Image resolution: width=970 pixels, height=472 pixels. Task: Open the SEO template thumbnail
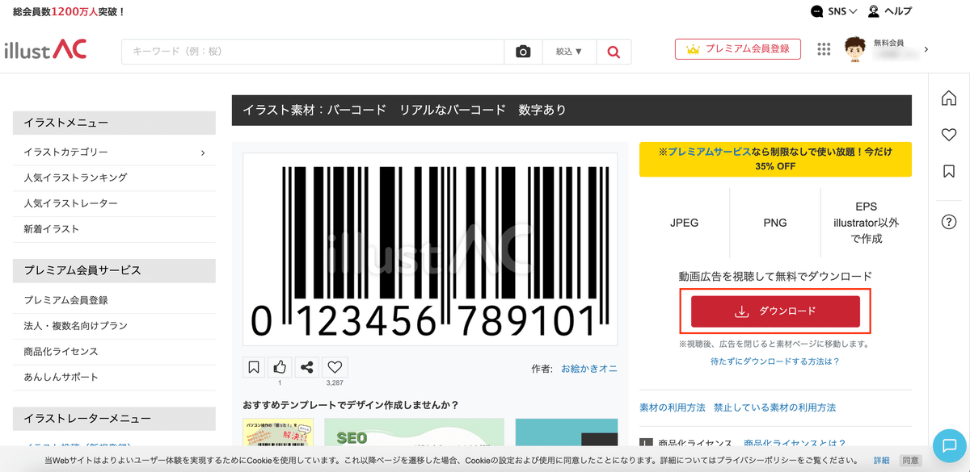click(414, 432)
